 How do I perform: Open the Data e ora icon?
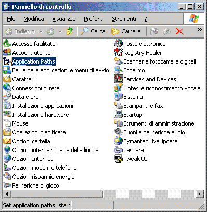7,97
